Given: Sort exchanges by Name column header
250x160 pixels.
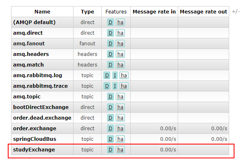Looking at the screenshot, I should pos(42,12).
